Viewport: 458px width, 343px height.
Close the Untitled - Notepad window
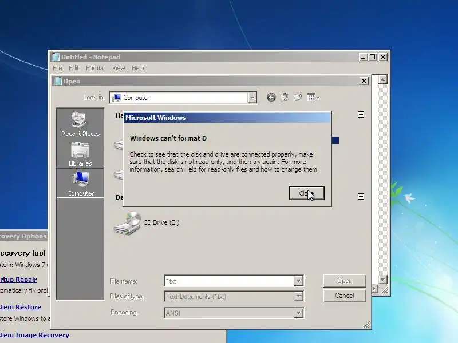tap(383, 57)
